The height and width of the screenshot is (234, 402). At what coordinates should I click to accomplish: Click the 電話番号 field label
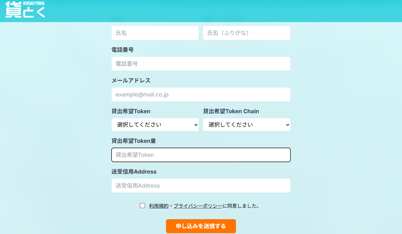[x=122, y=50]
